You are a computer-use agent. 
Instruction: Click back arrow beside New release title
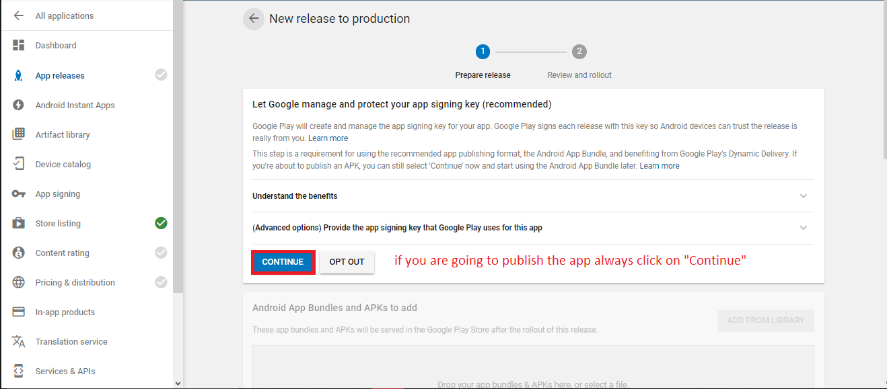point(254,19)
